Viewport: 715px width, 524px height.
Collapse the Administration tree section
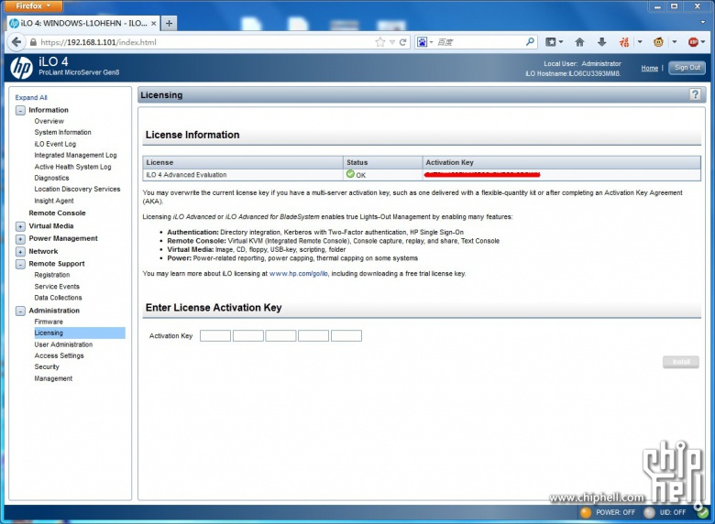20,311
